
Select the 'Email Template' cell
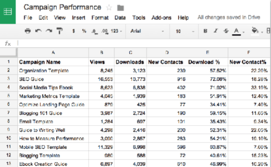tap(53, 121)
